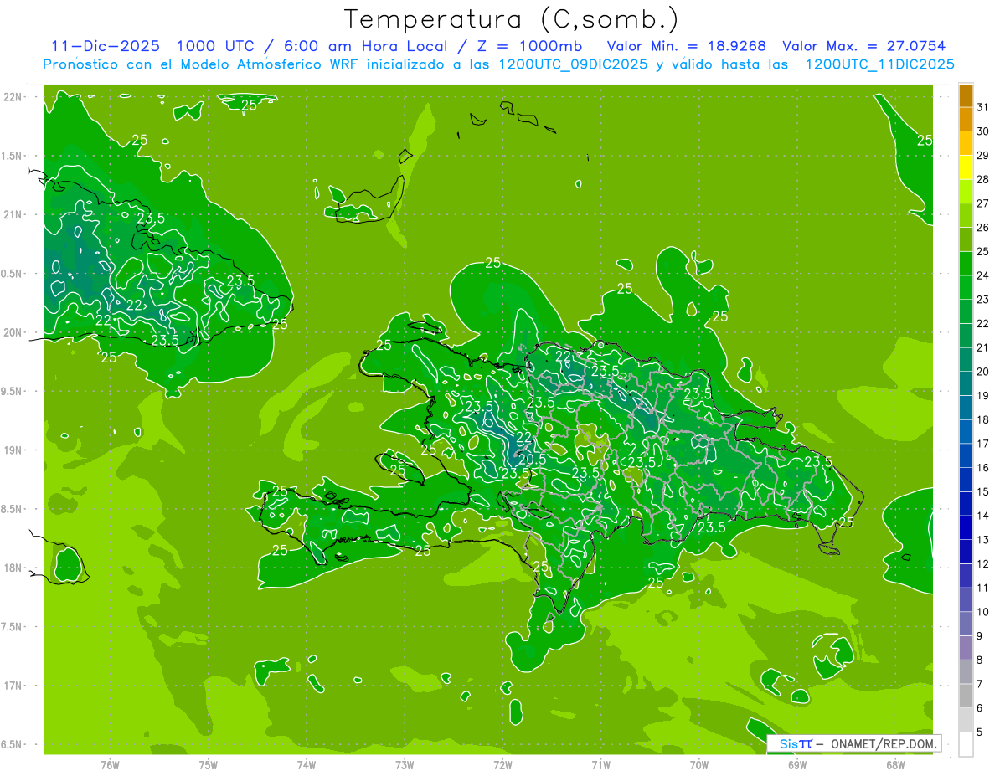1005x776 pixels.
Task: Click the "20.5" contour label on map
Action: [x=533, y=459]
